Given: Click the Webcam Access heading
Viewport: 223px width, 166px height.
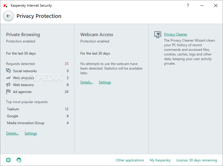Looking at the screenshot, I should [x=96, y=35].
